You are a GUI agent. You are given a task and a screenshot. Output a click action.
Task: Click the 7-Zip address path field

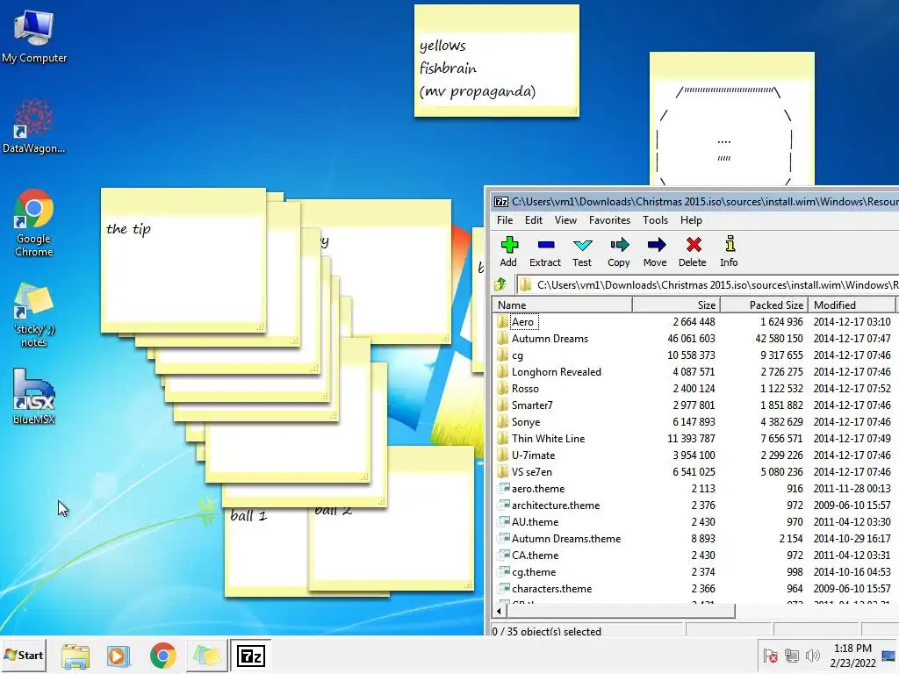(708, 285)
